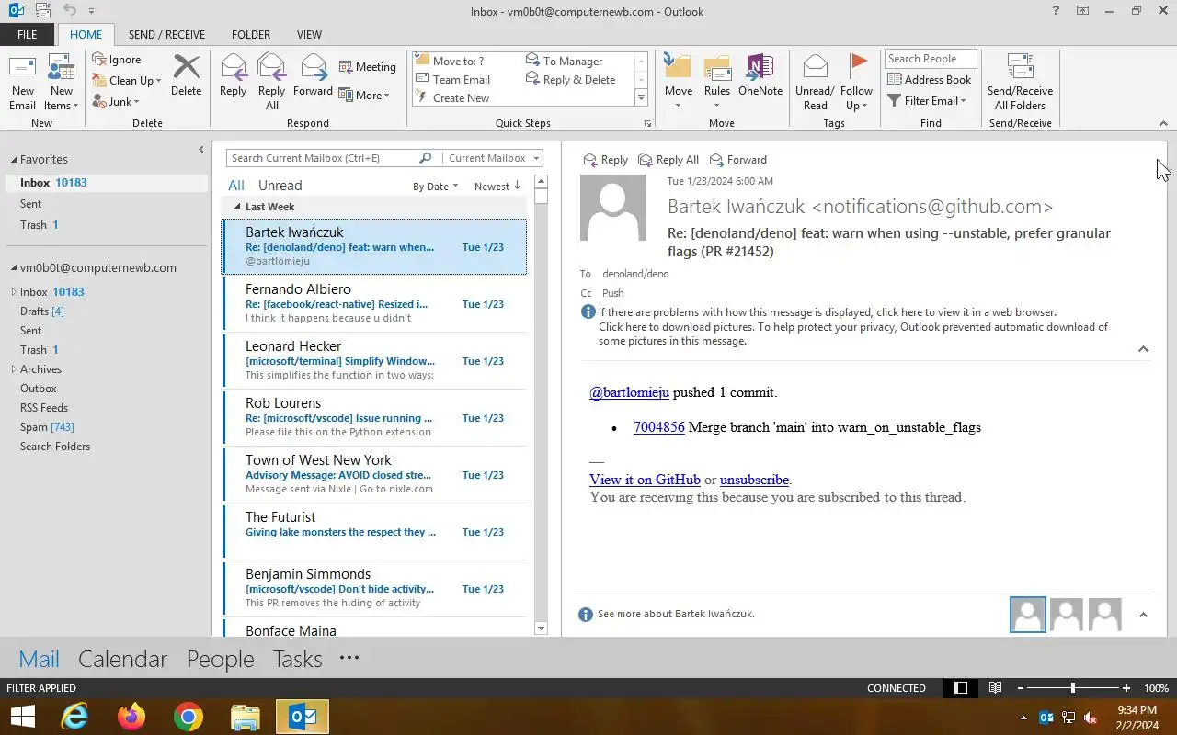Open the Address Book

tap(929, 79)
